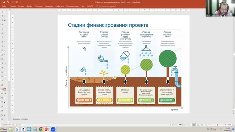Click previous slide arrow on main scrollbar
The height and width of the screenshot is (132, 235).
pyautogui.click(x=234, y=111)
